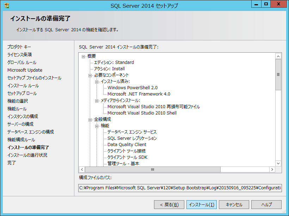Cancel setup with キャンセル button
The height and width of the screenshot is (216, 289).
click(234, 205)
